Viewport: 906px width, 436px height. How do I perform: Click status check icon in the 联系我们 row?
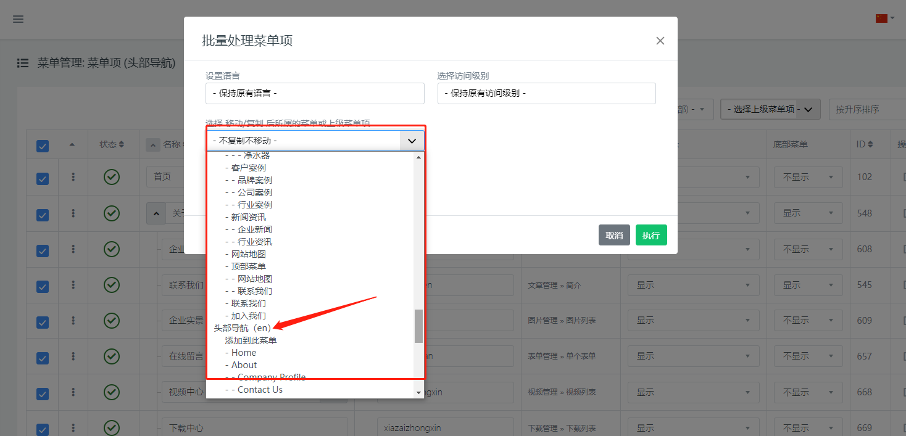coord(111,285)
